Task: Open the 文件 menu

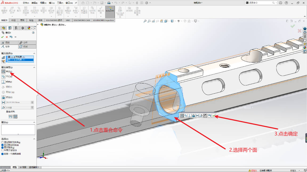Action: 26,3
